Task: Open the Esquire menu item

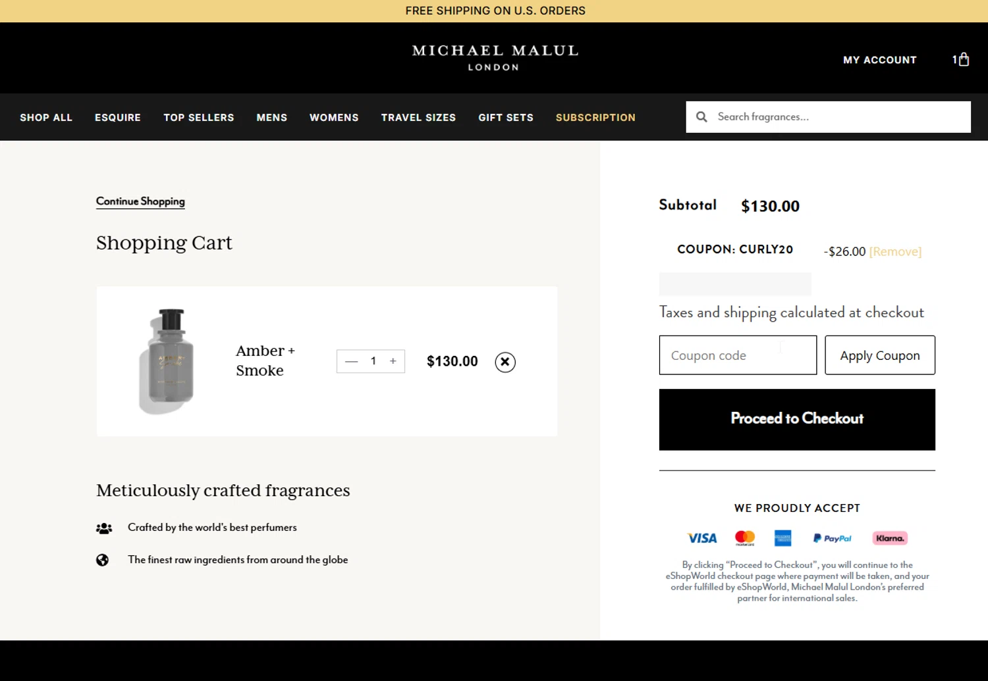Action: [x=118, y=117]
